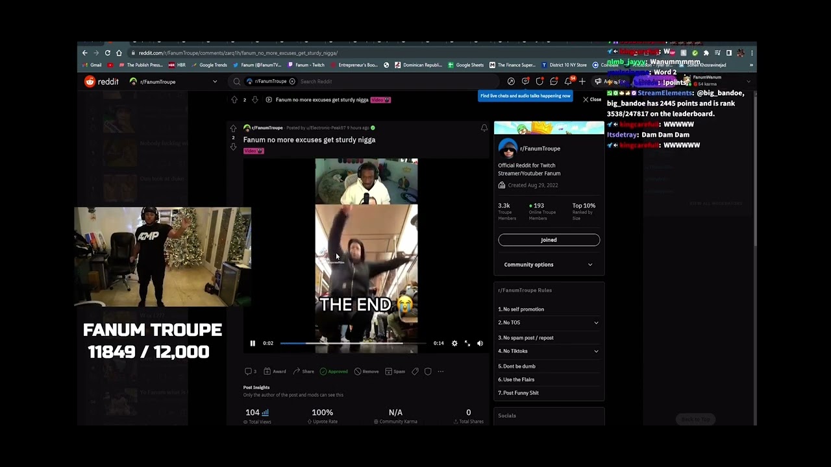Image resolution: width=831 pixels, height=467 pixels.
Task: Share the post
Action: 303,372
